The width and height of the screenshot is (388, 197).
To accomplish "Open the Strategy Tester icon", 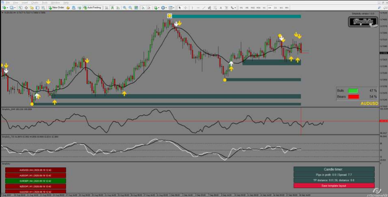I will point(43,8).
